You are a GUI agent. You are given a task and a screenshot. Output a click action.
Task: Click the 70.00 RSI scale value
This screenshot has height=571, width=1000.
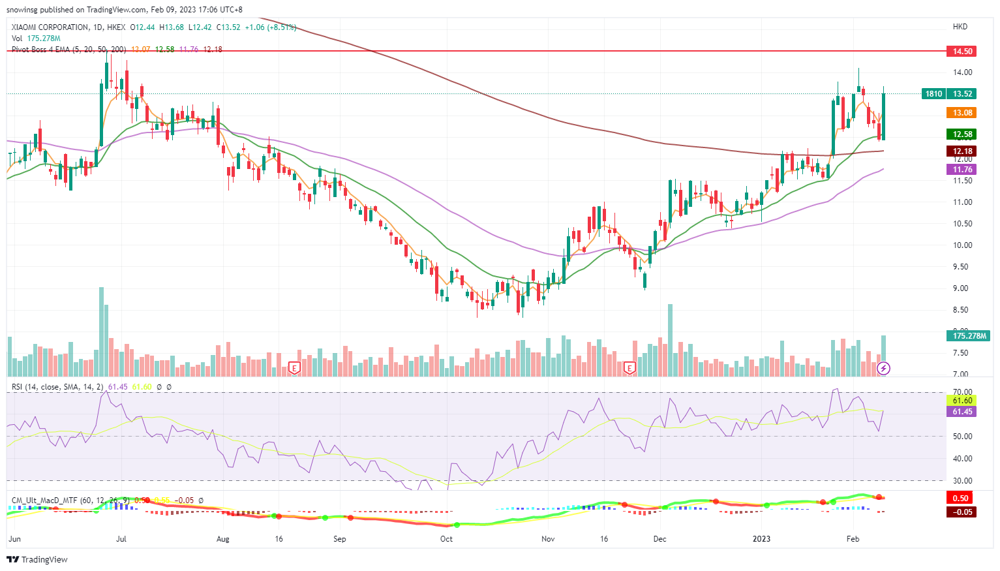click(962, 392)
